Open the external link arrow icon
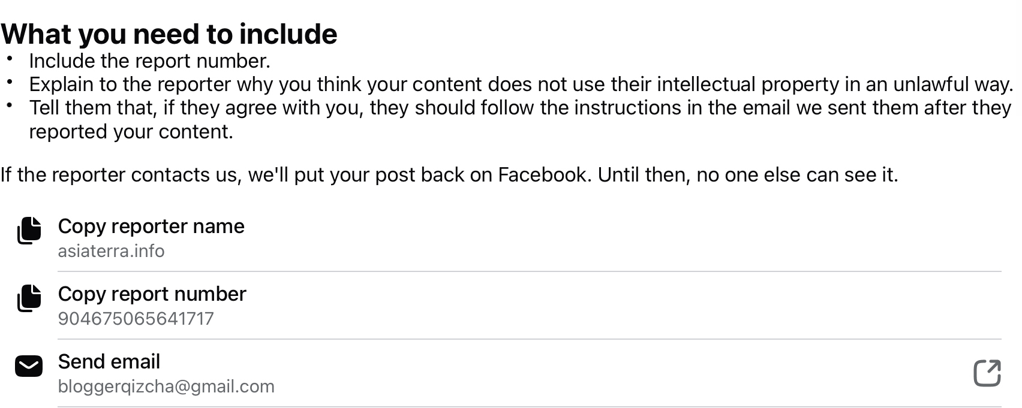The height and width of the screenshot is (408, 1022). (987, 373)
